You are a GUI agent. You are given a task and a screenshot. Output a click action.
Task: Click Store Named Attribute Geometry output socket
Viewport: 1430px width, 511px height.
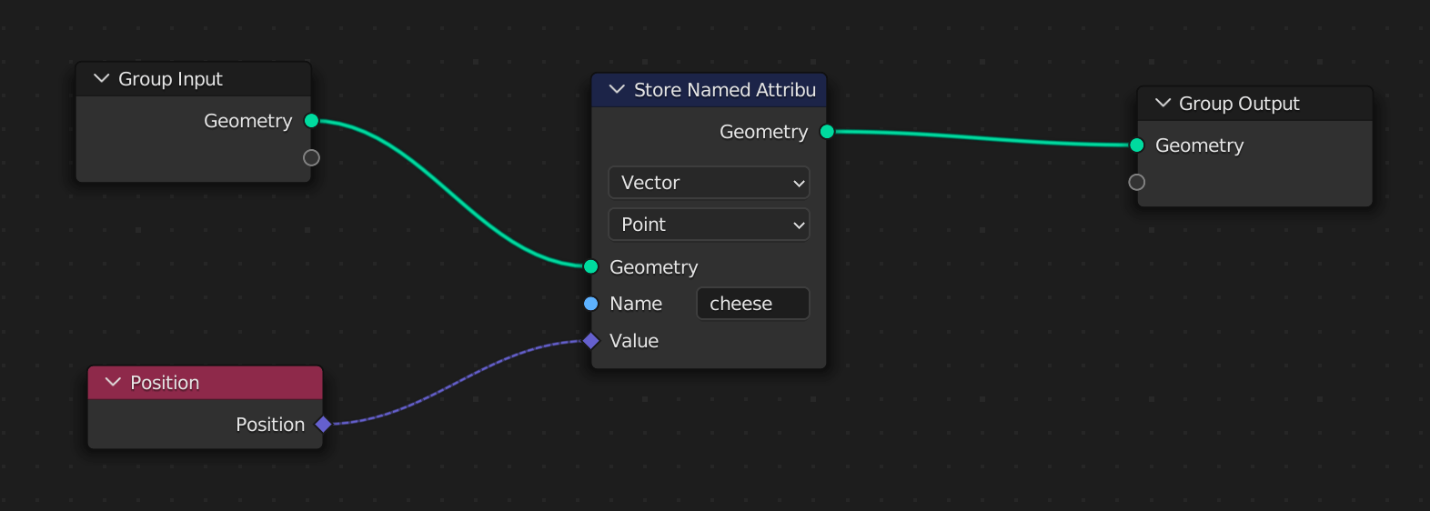pos(827,132)
